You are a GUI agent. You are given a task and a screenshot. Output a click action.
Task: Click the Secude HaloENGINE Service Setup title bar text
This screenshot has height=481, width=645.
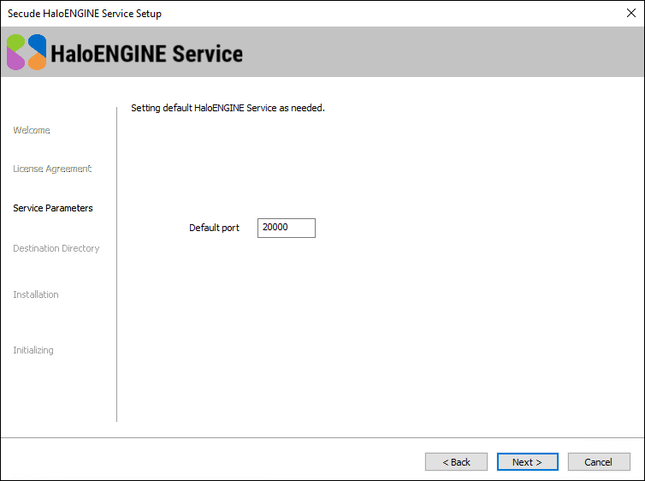(84, 14)
